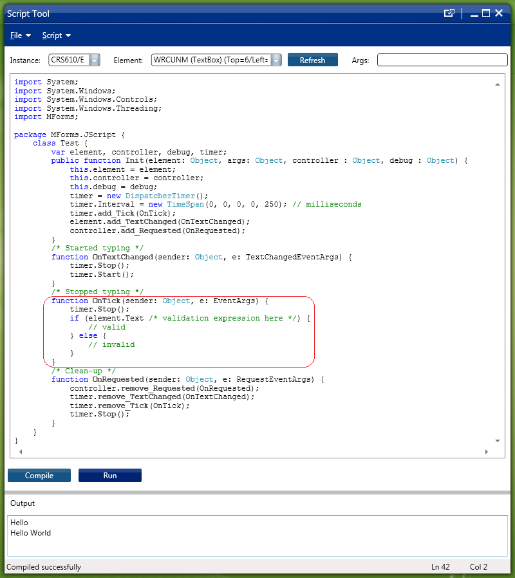Screen dimensions: 515x578
Task: Click the Compile button
Action: click(39, 476)
